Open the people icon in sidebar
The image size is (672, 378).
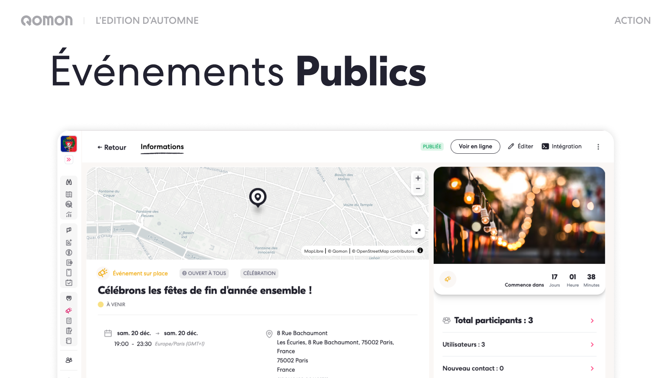click(x=69, y=360)
